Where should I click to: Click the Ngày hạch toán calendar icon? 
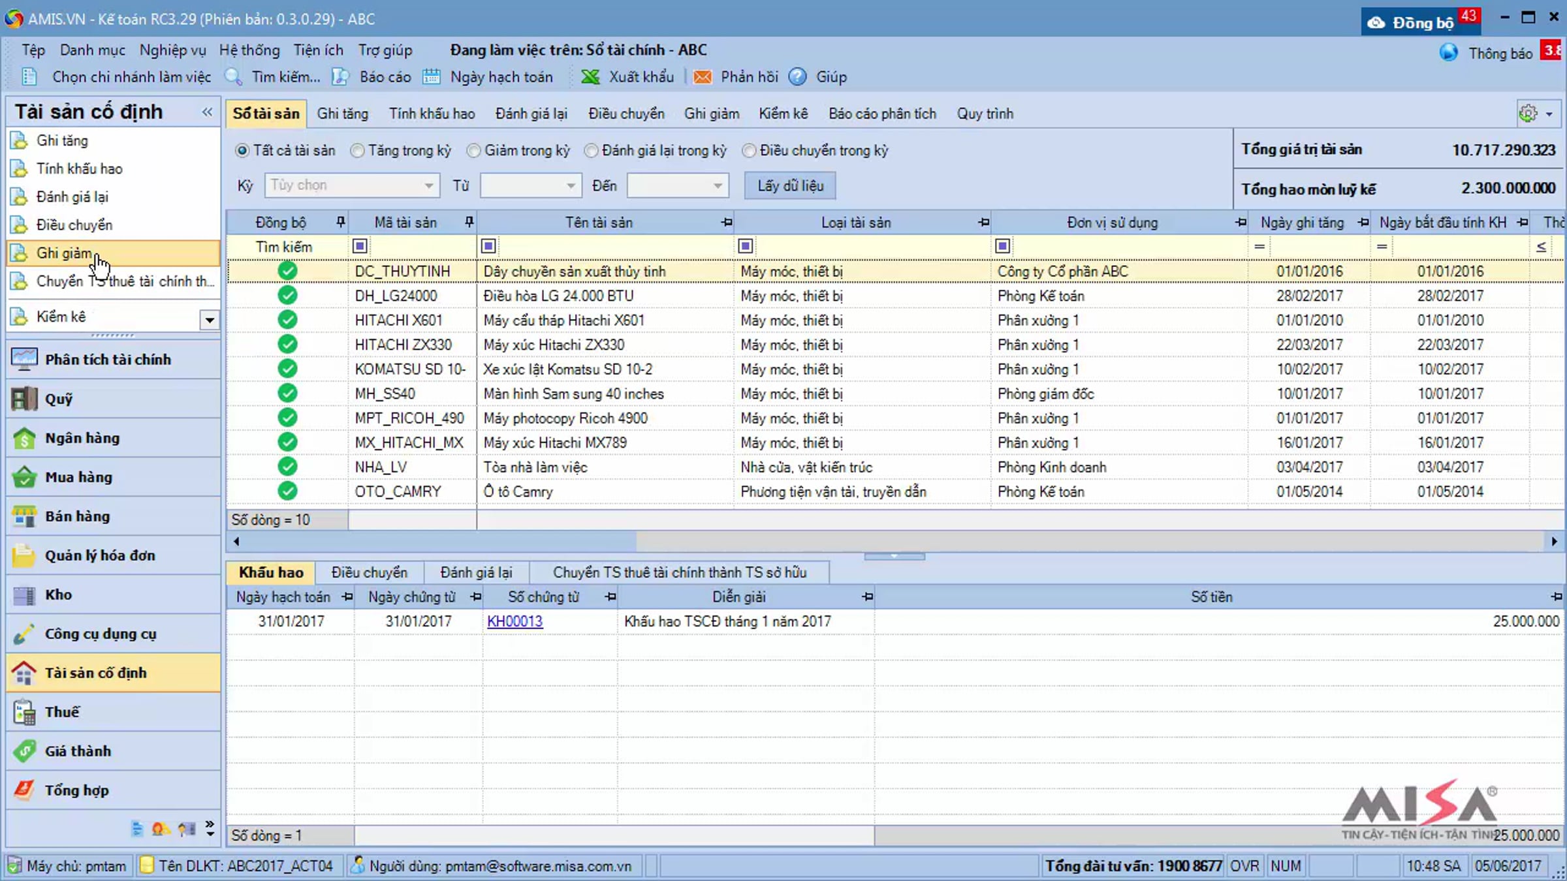coord(432,77)
